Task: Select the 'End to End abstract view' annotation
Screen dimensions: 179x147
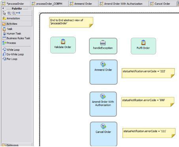Action: coord(71,22)
